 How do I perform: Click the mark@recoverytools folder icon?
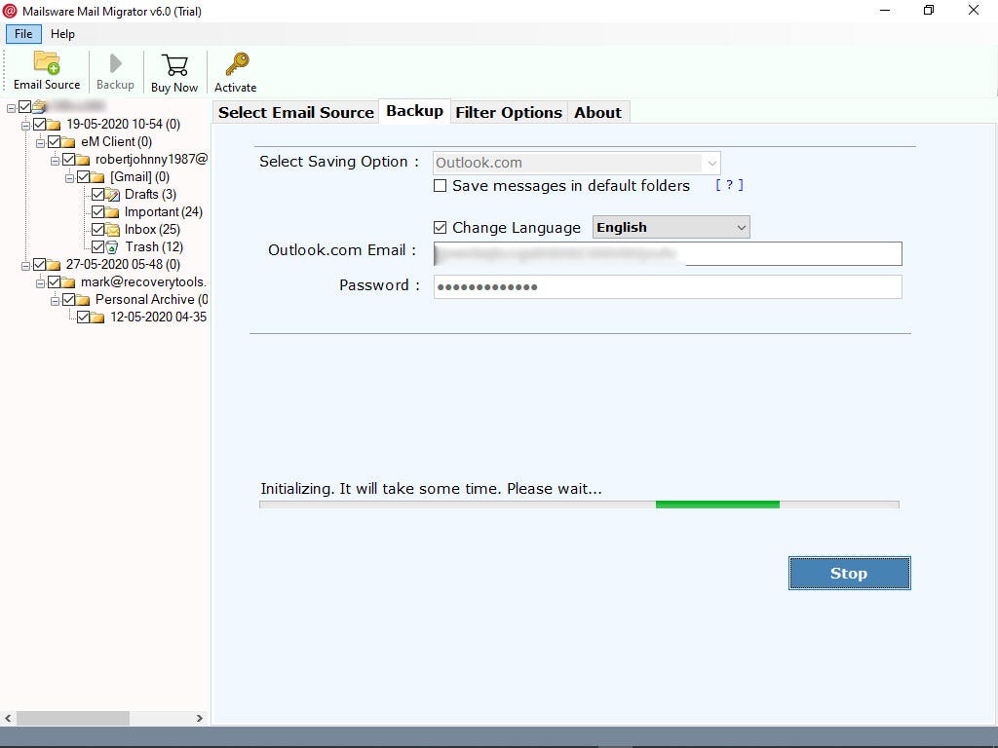click(68, 281)
